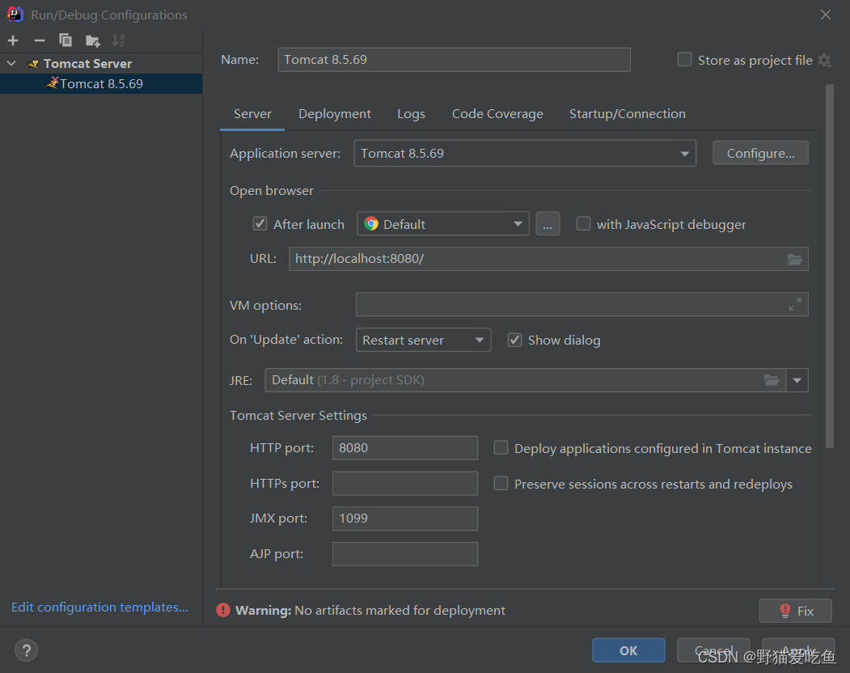The image size is (850, 673).
Task: Enable with JavaScript debugger checkbox
Action: [583, 223]
